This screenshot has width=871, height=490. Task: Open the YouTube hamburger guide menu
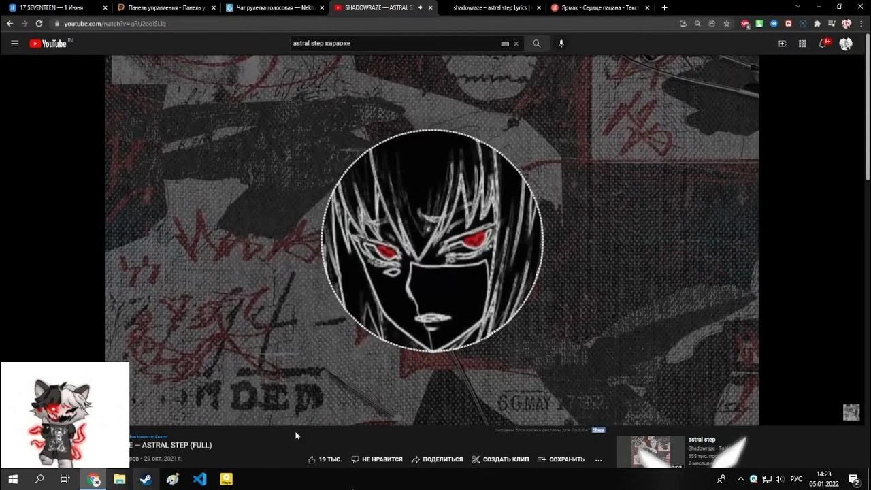14,44
